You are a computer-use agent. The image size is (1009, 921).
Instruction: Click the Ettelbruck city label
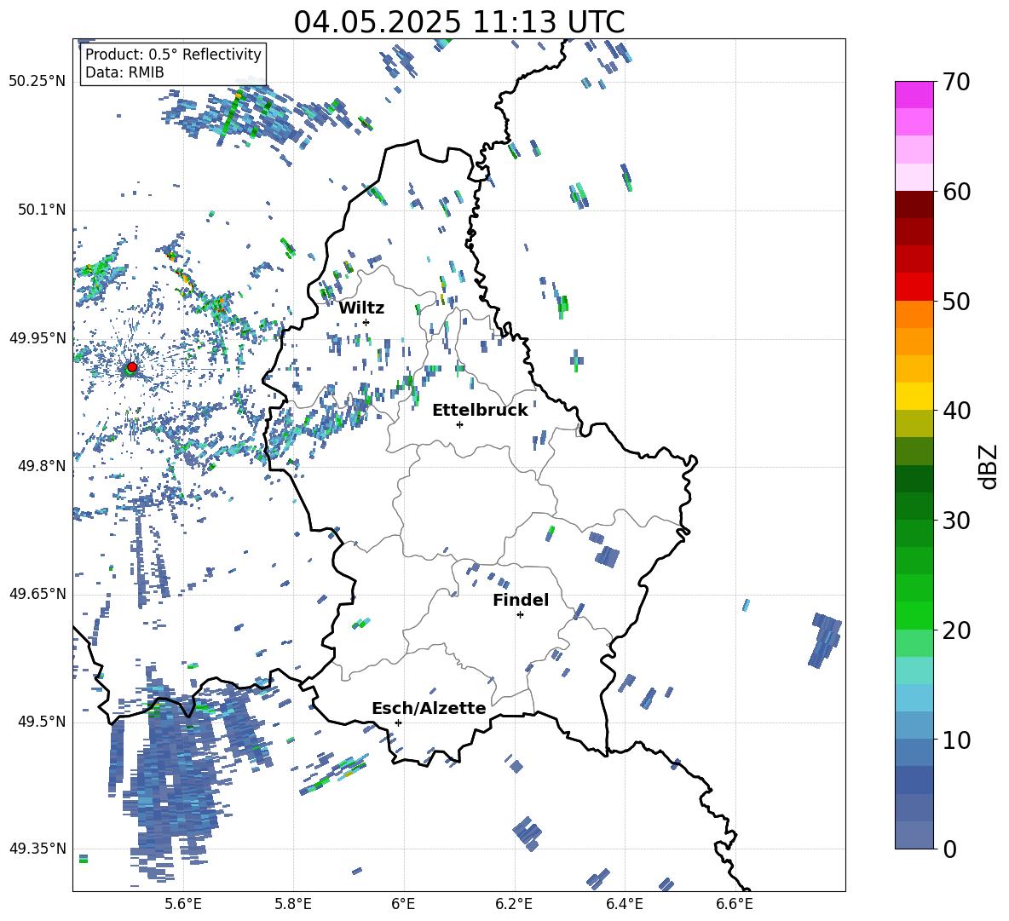(480, 411)
